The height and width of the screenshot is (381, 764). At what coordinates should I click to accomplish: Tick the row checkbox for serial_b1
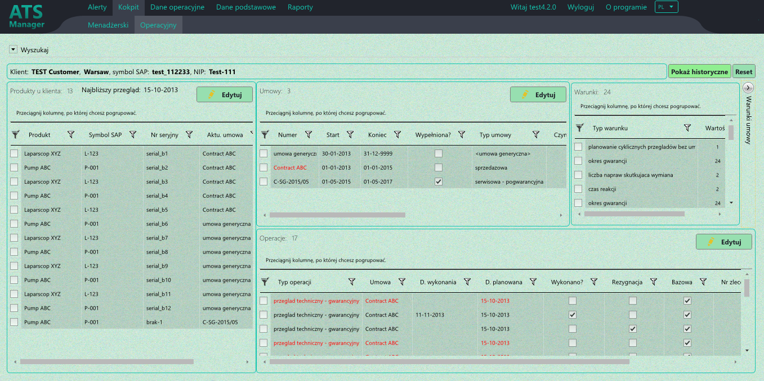pos(14,153)
